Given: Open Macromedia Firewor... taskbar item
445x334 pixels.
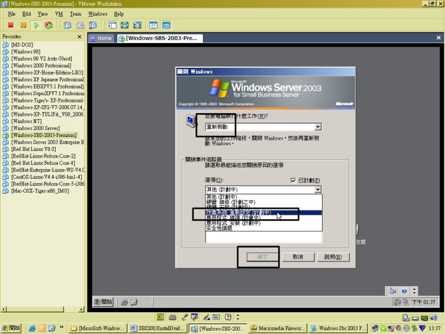Looking at the screenshot, I should pos(277,328).
